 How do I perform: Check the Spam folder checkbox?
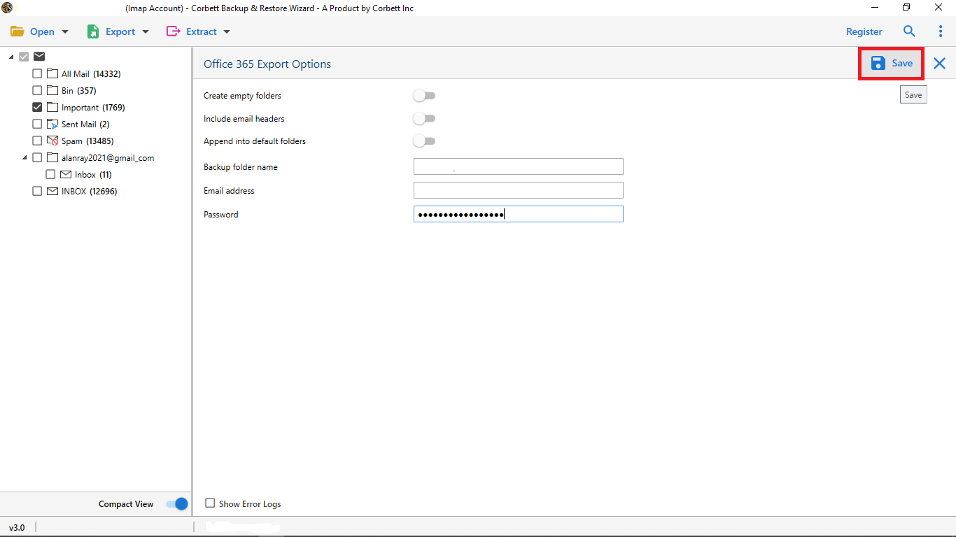37,141
